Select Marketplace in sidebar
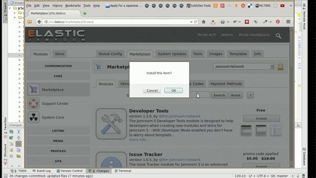 58,89
